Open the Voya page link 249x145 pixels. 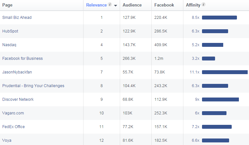point(7,140)
